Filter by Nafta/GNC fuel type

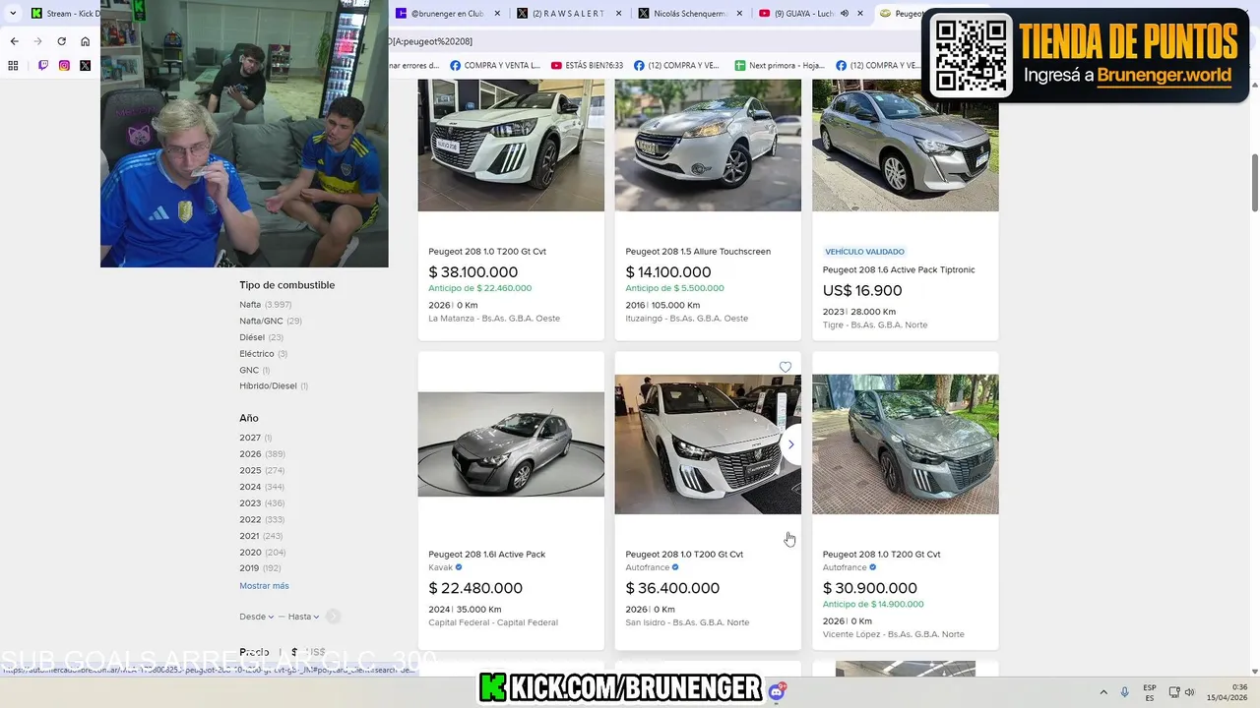pos(271,321)
